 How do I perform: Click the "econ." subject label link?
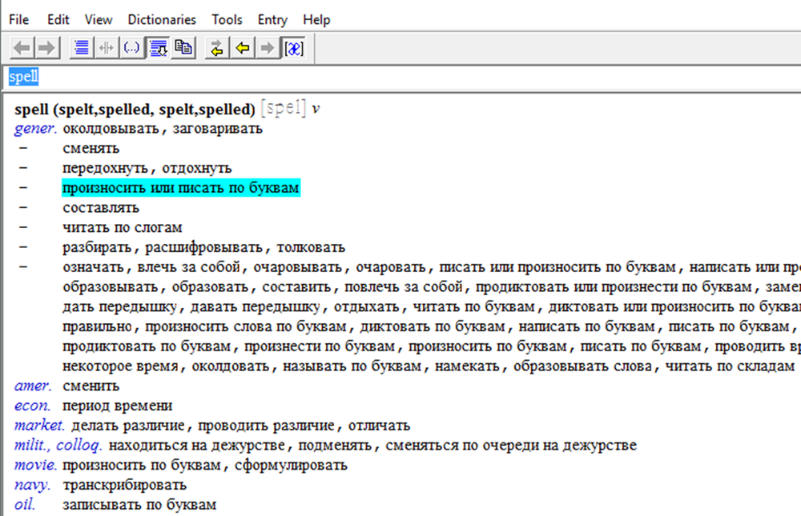[32, 406]
